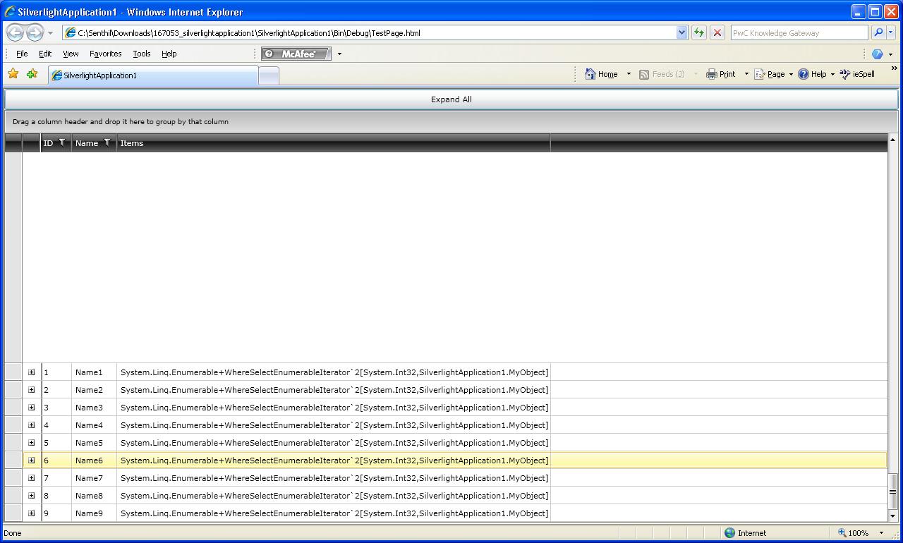Click the McAfee toolbar button
This screenshot has height=543, width=903.
[x=296, y=54]
